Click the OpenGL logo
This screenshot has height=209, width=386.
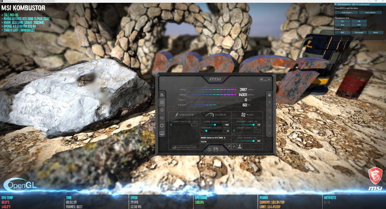20,185
